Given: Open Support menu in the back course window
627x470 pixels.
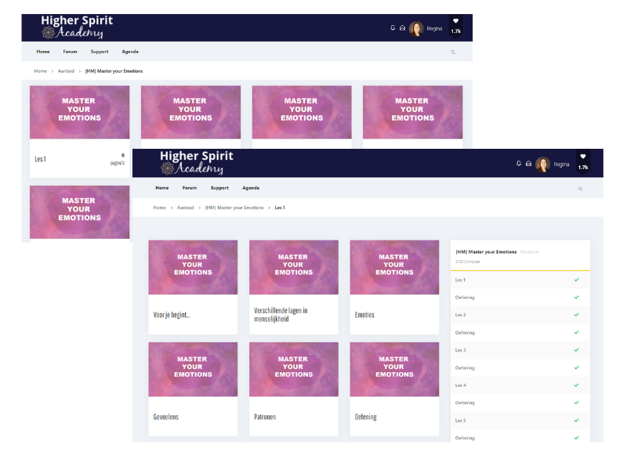Looking at the screenshot, I should (x=100, y=52).
